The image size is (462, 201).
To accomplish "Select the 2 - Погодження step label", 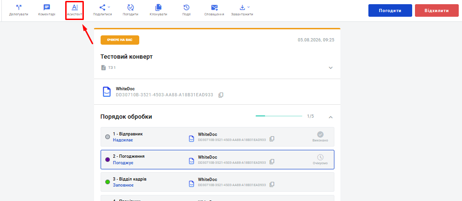I will (129, 156).
